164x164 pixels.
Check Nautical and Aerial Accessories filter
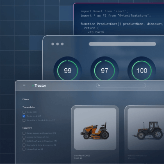tap(24, 145)
